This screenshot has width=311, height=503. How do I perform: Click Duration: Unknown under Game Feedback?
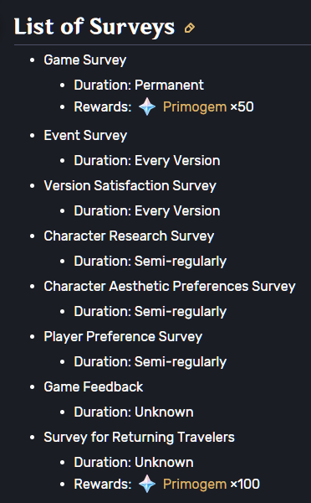[x=134, y=412]
